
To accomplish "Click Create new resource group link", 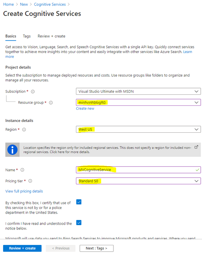I will coord(85,109).
